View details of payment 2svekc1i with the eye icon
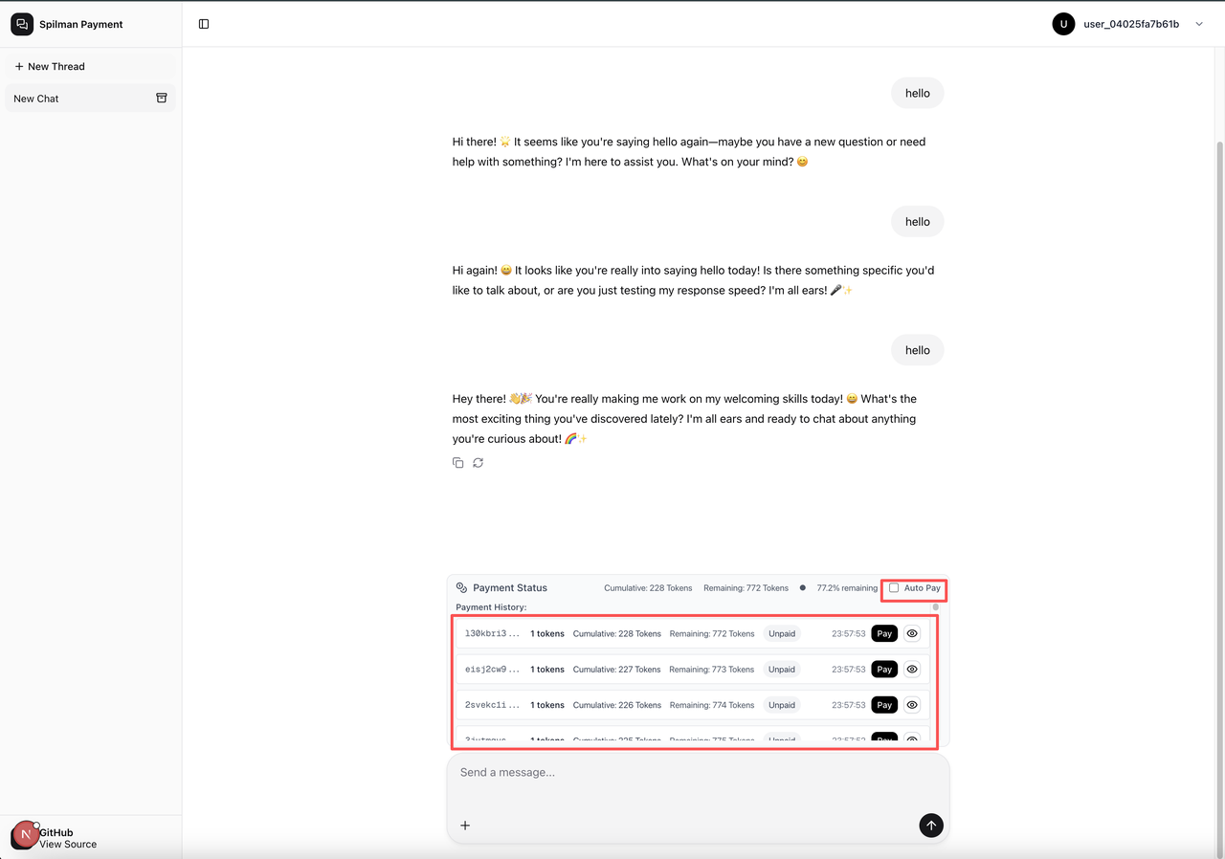 [912, 705]
